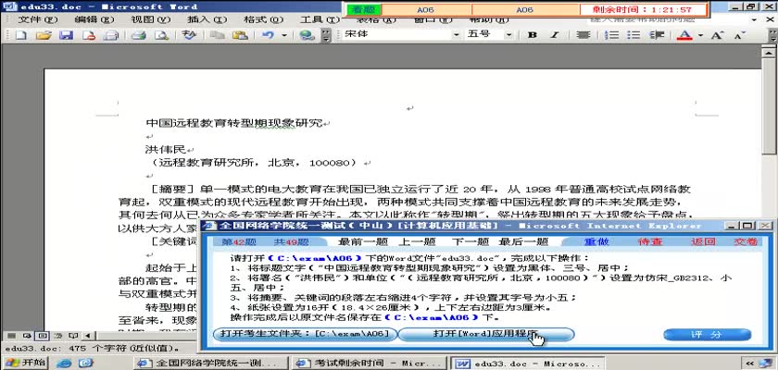The width and height of the screenshot is (778, 370).
Task: Go to 最前一题 first question
Action: tap(362, 241)
